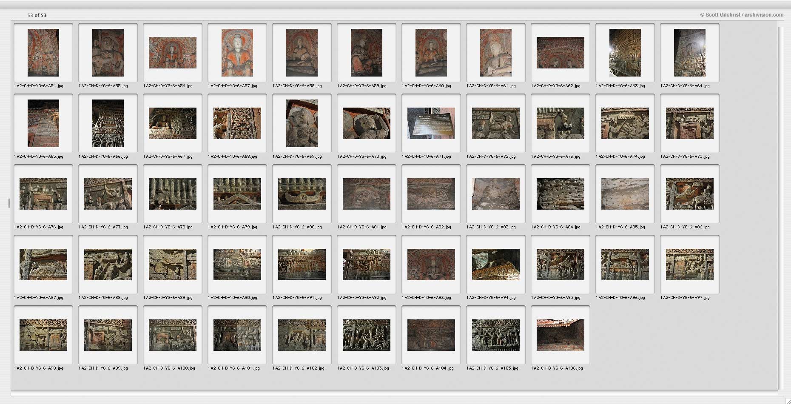Choose thumbnail 1A2-CH-D-YG-6-A66.jpg
The image size is (791, 404).
point(108,123)
